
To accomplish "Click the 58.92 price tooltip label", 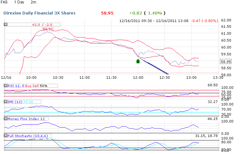I will click(48, 29).
